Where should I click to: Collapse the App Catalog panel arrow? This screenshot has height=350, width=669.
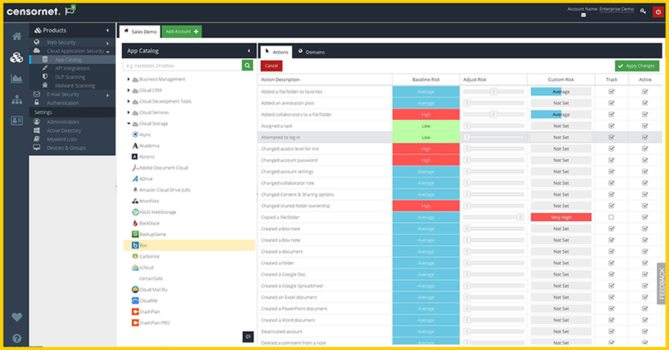[249, 51]
